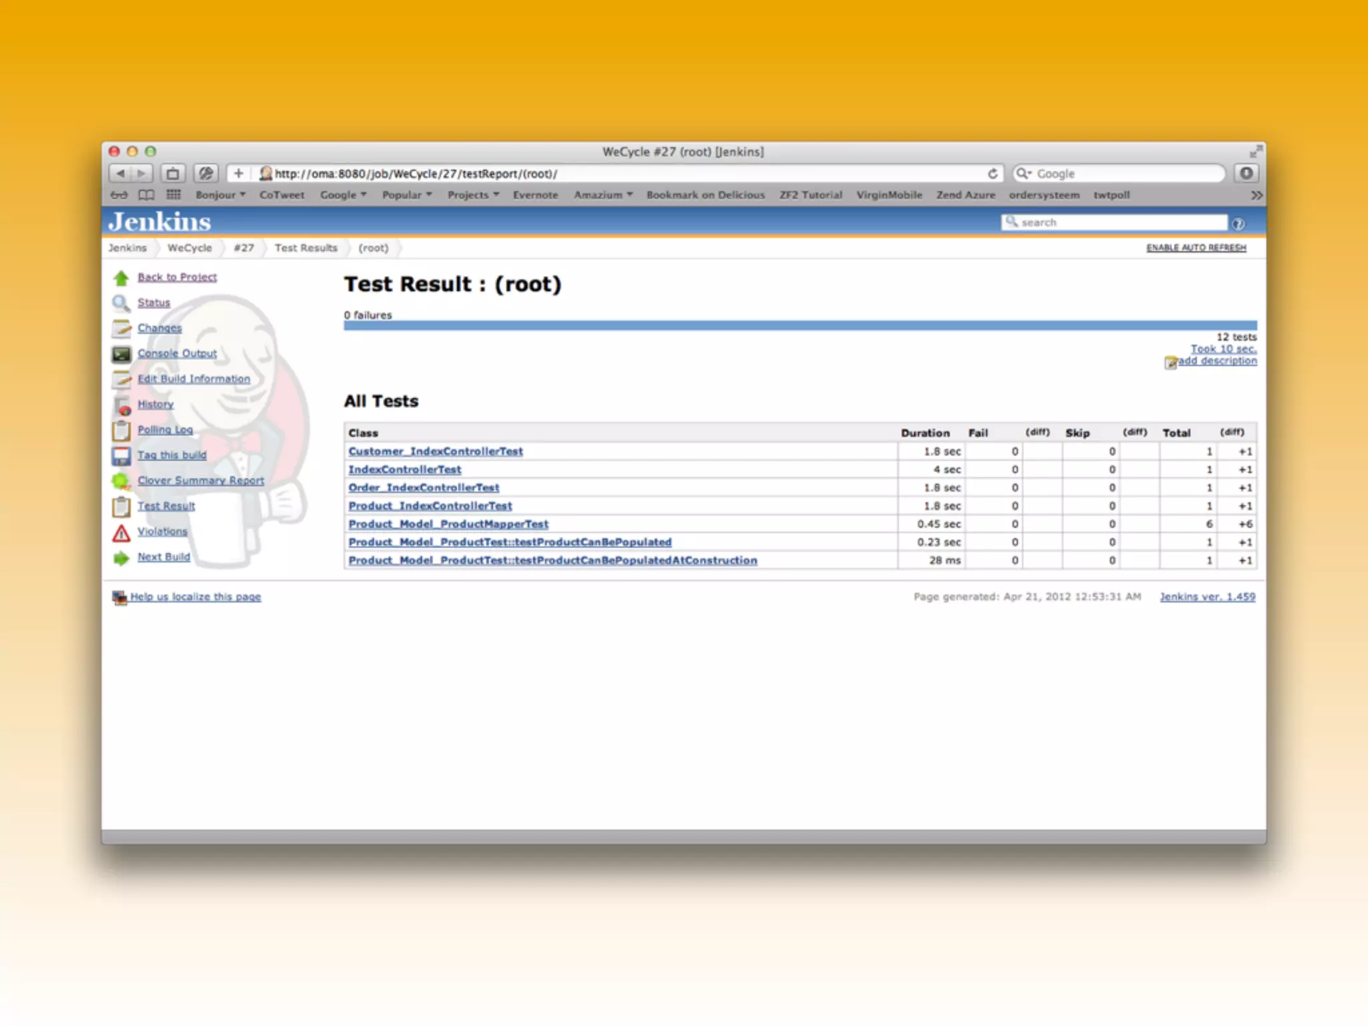Click the Clover Summary Report icon

pos(121,481)
